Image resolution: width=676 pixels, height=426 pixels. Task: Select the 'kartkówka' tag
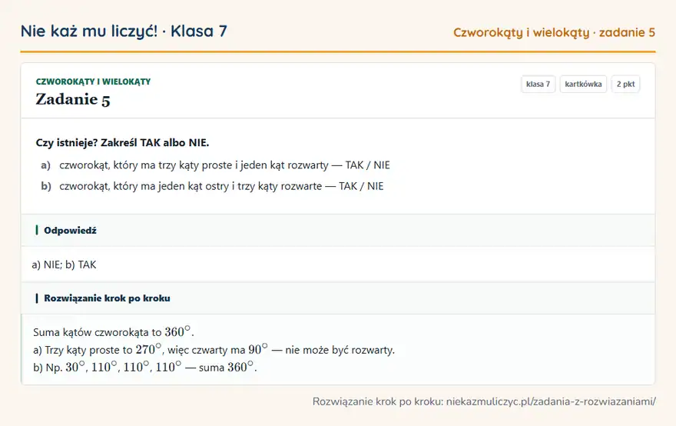tap(583, 84)
